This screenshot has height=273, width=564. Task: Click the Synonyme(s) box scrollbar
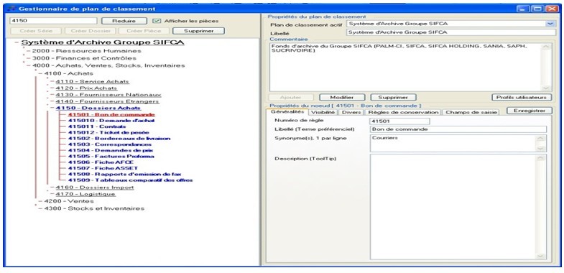(x=541, y=143)
